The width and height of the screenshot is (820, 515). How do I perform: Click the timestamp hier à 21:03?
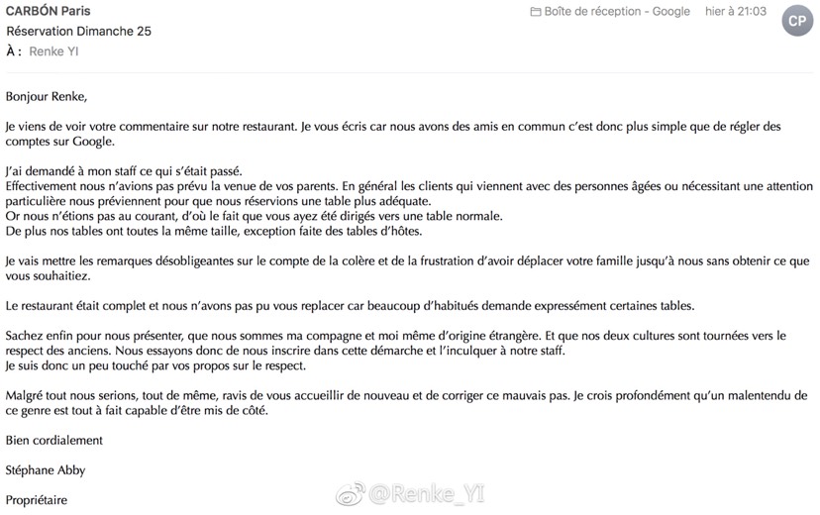point(735,12)
